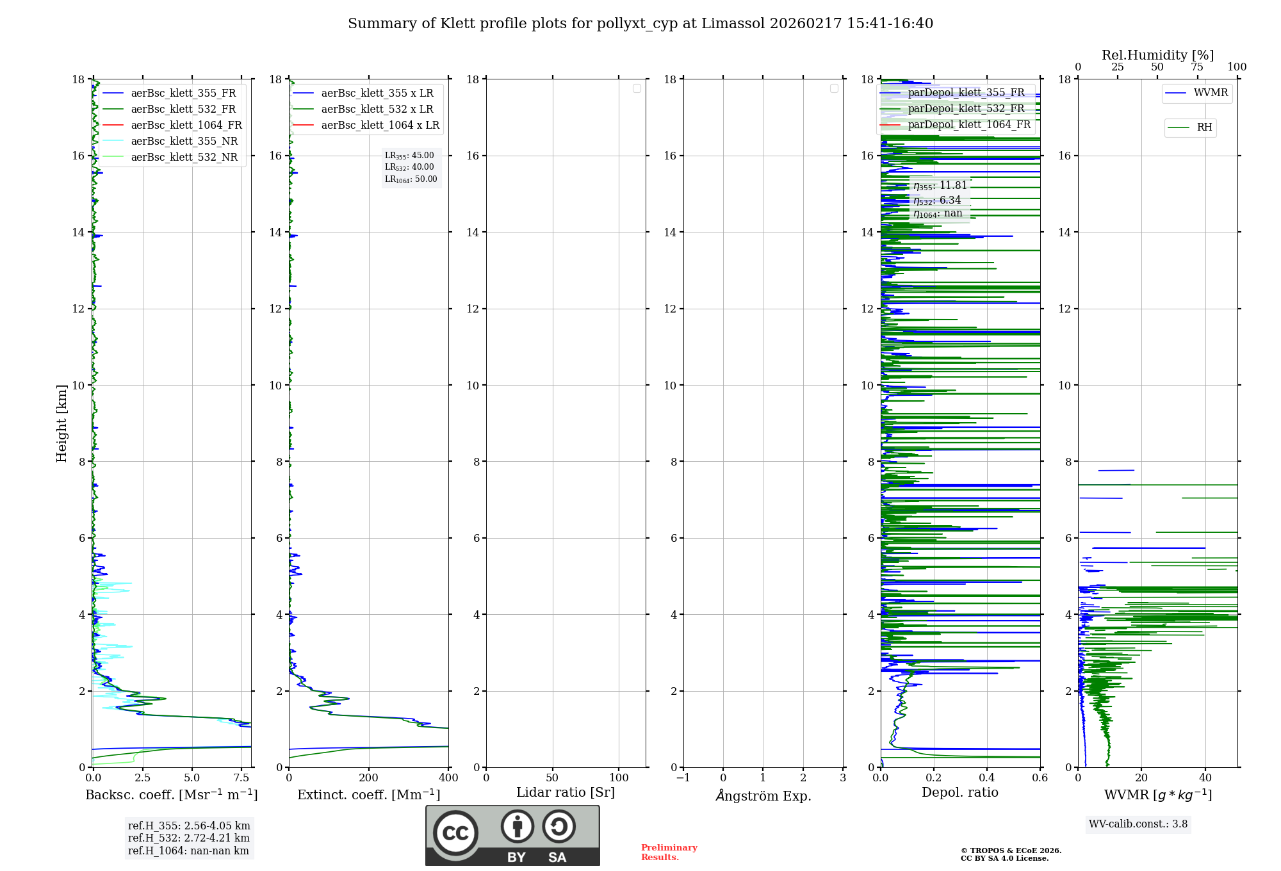Click the WVMR legend entry
1281x871 pixels.
[x=1210, y=93]
